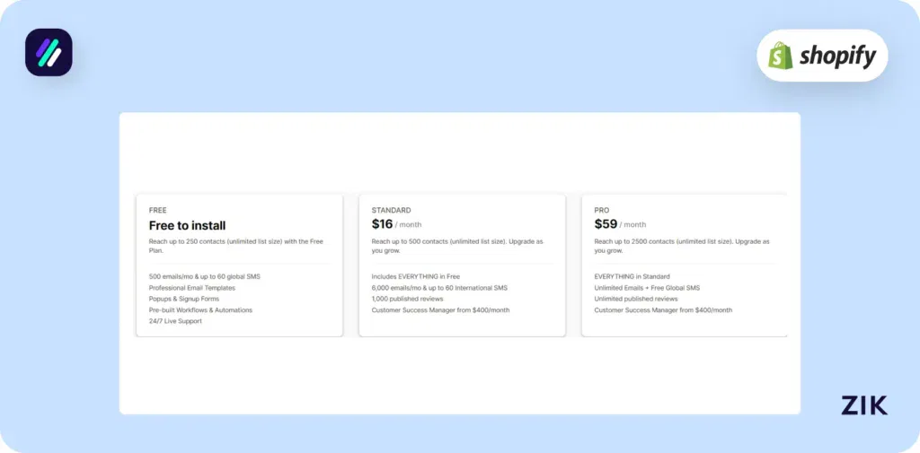Click the $16 / month price
Viewport: 920px width, 453px height.
point(396,224)
